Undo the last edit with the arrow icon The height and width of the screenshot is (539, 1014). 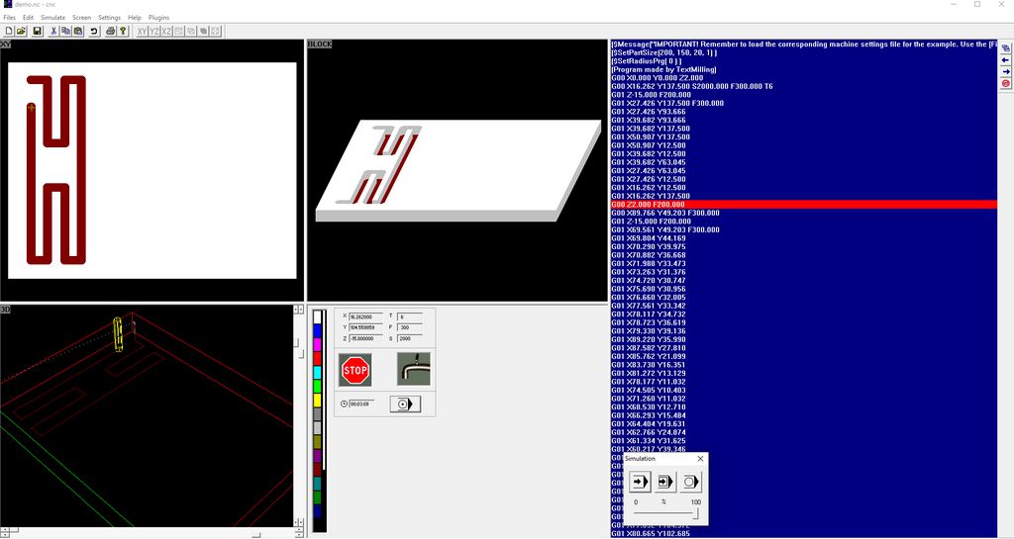(94, 31)
